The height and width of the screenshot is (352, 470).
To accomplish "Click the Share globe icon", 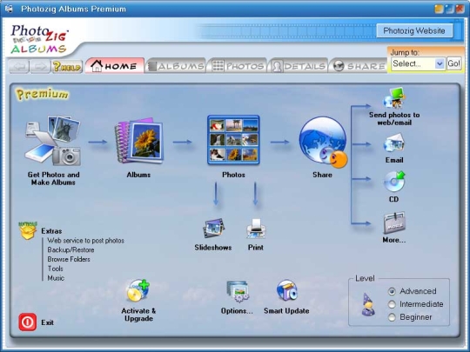I will (323, 143).
